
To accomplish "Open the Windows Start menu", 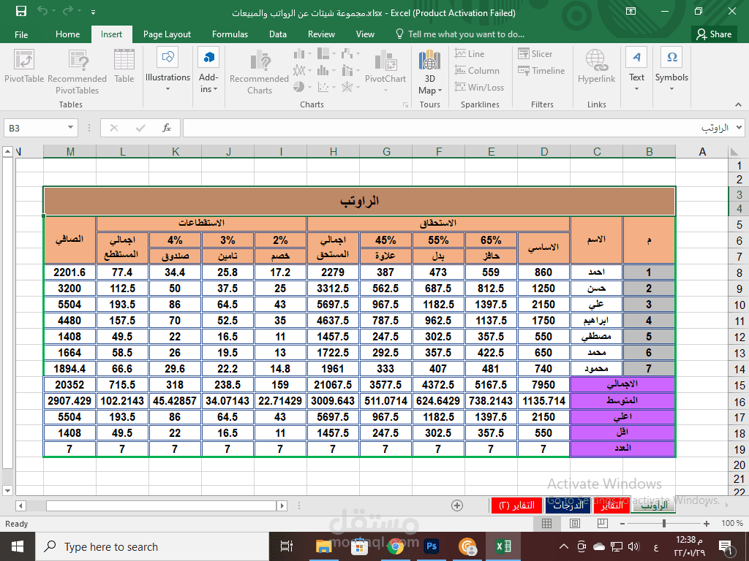I will click(x=18, y=546).
